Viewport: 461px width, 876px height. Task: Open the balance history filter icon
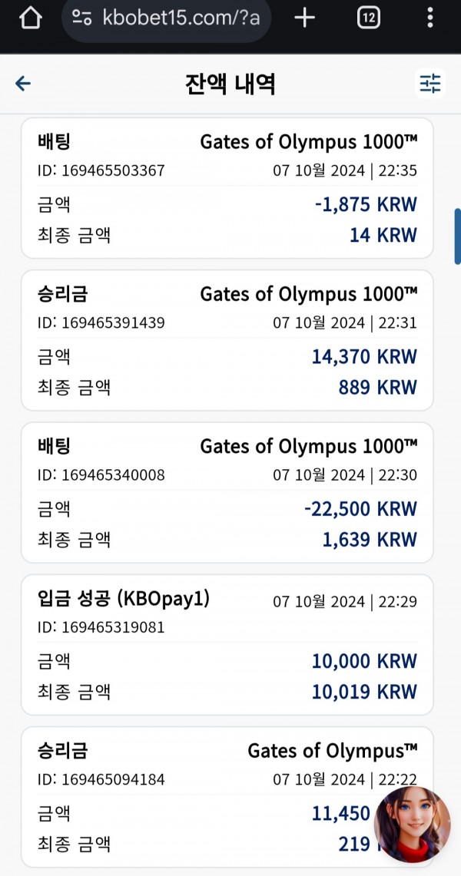click(x=429, y=84)
